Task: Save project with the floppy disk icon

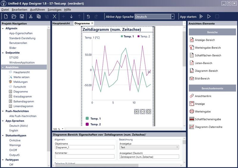Action: [x=22, y=17]
